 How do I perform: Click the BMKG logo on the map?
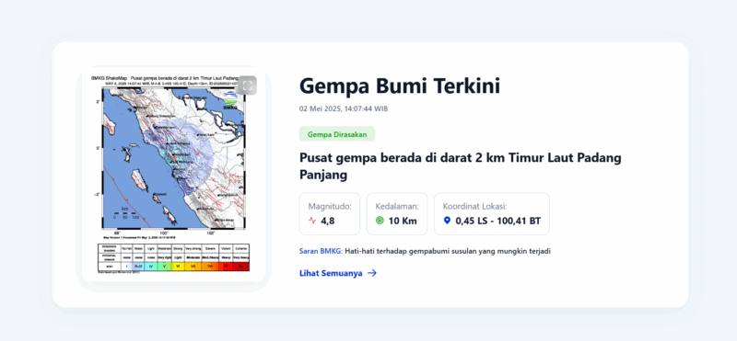click(x=230, y=100)
